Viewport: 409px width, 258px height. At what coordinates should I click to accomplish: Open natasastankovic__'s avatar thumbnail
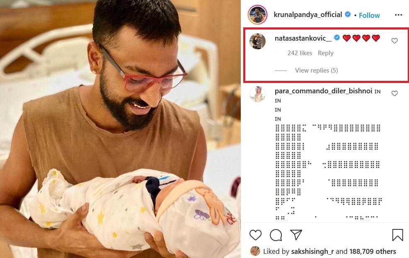tap(257, 41)
